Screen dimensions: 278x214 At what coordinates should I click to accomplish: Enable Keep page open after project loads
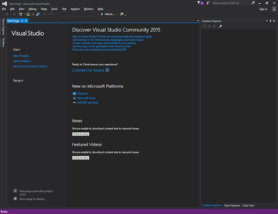[x=15, y=191]
